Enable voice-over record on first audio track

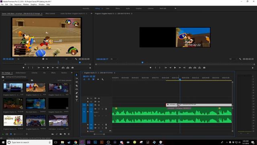point(106,109)
